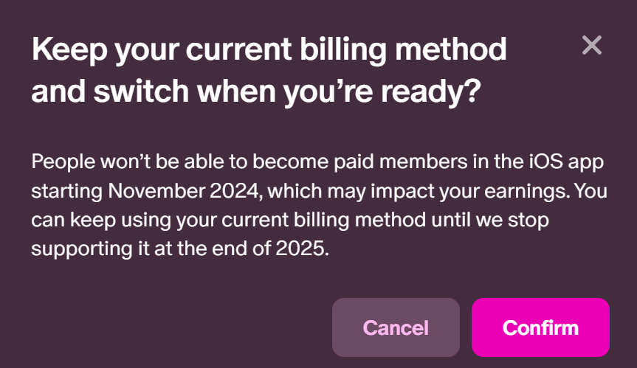Cancel the billing method change prompt
Screen dimensions: 637x368
(396, 327)
